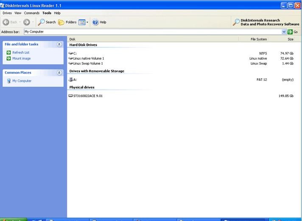Collapse the Common Places panel
This screenshot has width=302, height=221.
pos(59,73)
